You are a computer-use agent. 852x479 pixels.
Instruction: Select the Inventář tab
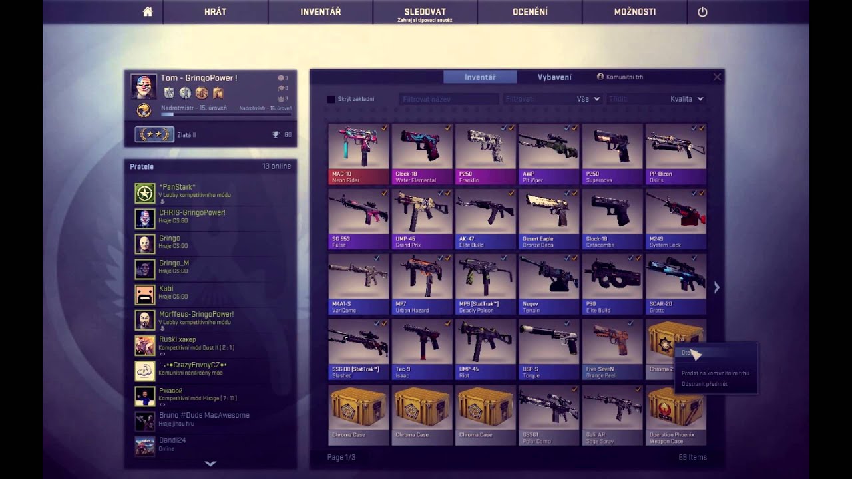pyautogui.click(x=480, y=77)
